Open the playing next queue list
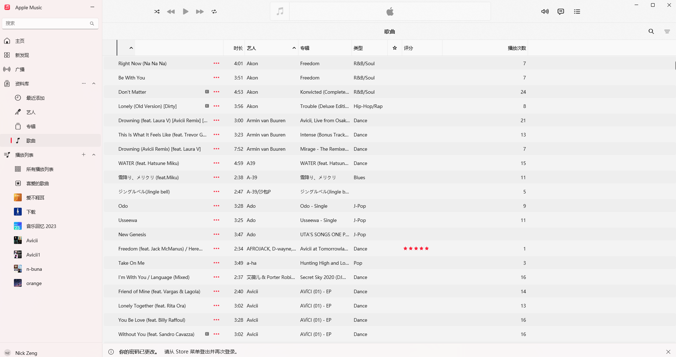The height and width of the screenshot is (357, 676). coord(577,12)
